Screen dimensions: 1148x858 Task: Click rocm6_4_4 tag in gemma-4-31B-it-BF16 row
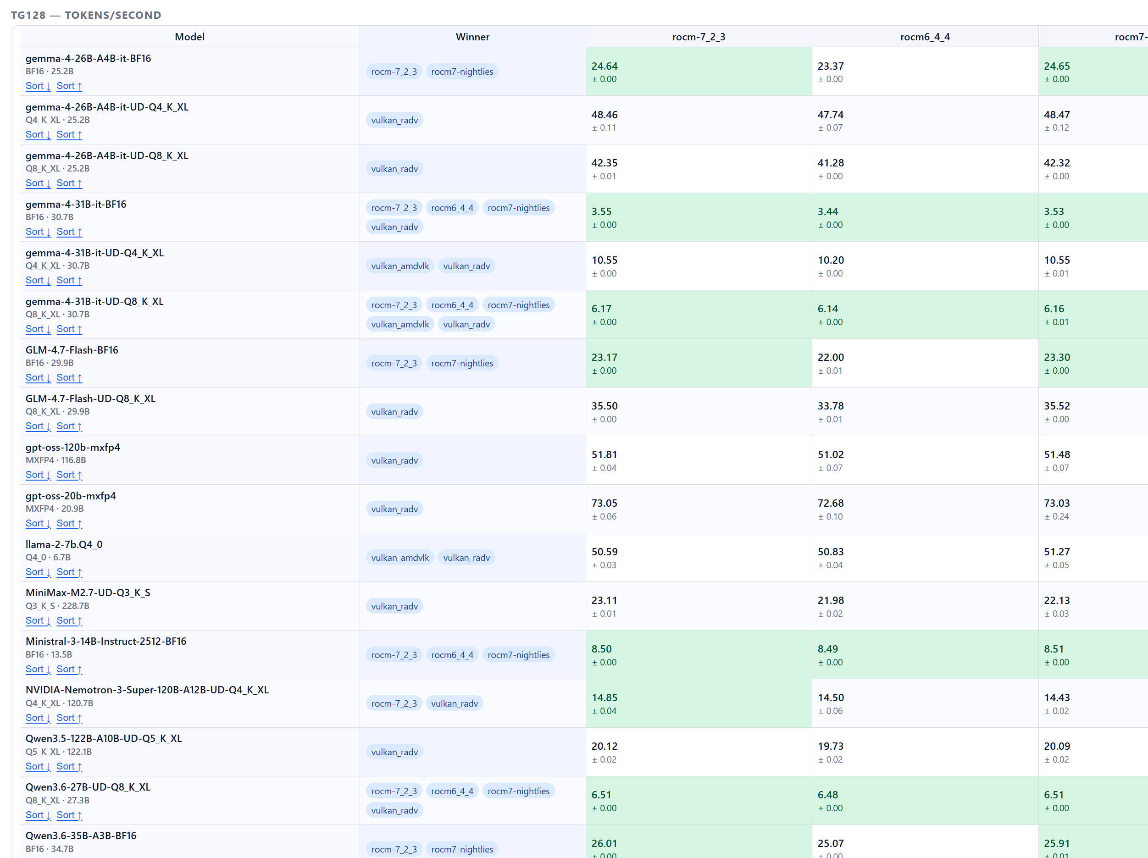pos(452,208)
